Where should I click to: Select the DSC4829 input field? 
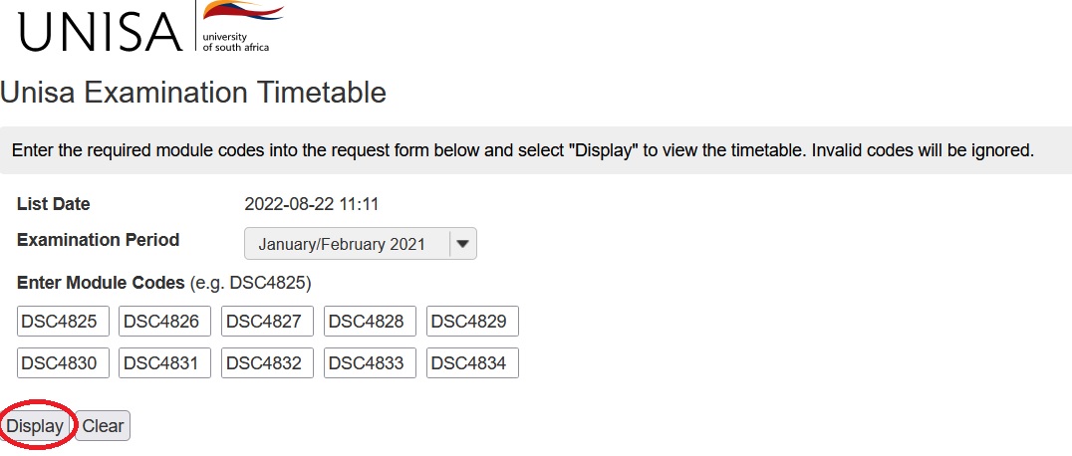coord(472,322)
